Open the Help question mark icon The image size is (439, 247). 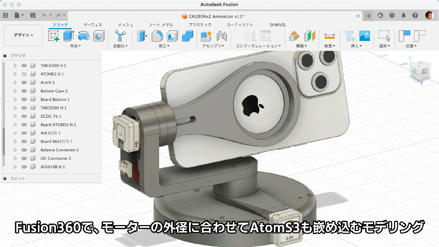pos(415,15)
